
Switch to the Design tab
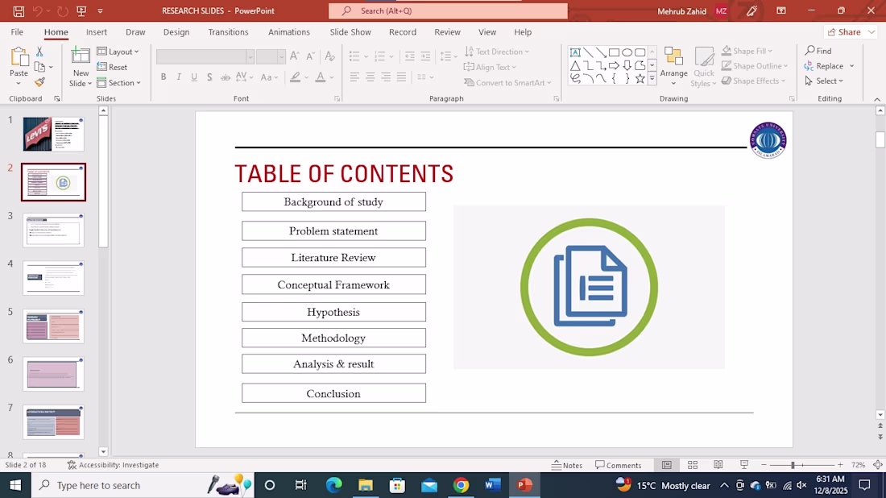pyautogui.click(x=176, y=32)
